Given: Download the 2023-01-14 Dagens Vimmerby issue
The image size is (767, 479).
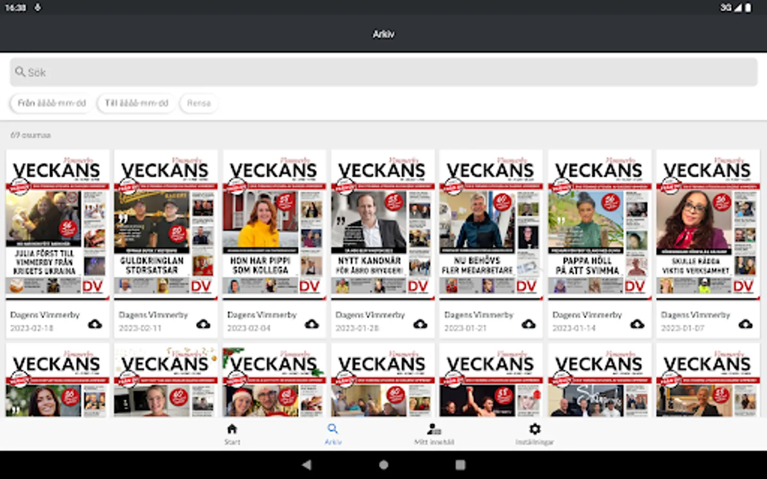Looking at the screenshot, I should click(637, 324).
